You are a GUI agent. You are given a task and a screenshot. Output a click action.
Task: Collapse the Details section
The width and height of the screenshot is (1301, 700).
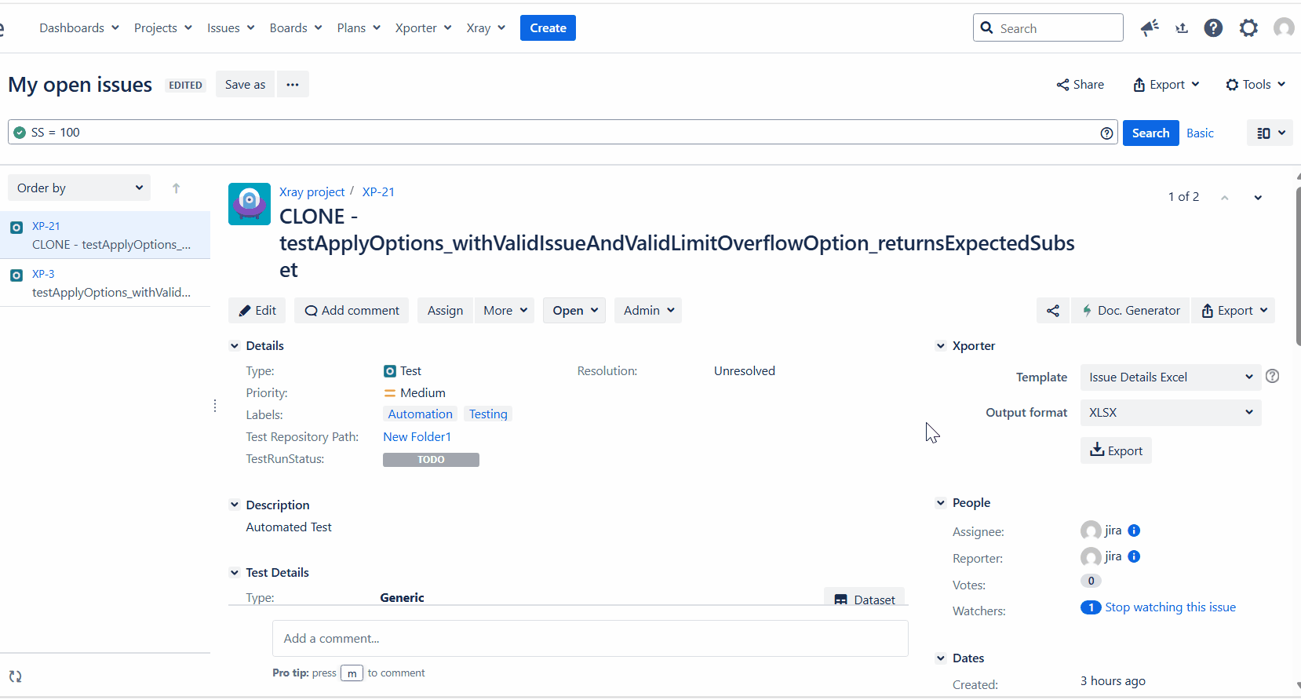(234, 346)
